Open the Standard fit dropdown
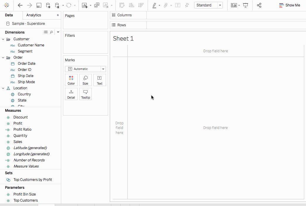 click(x=220, y=5)
